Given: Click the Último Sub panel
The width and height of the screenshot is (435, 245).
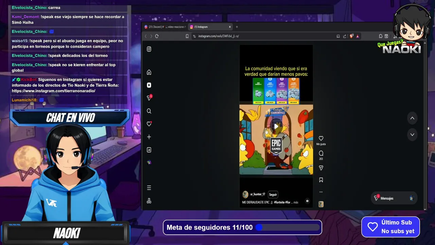Looking at the screenshot, I should click(x=390, y=227).
